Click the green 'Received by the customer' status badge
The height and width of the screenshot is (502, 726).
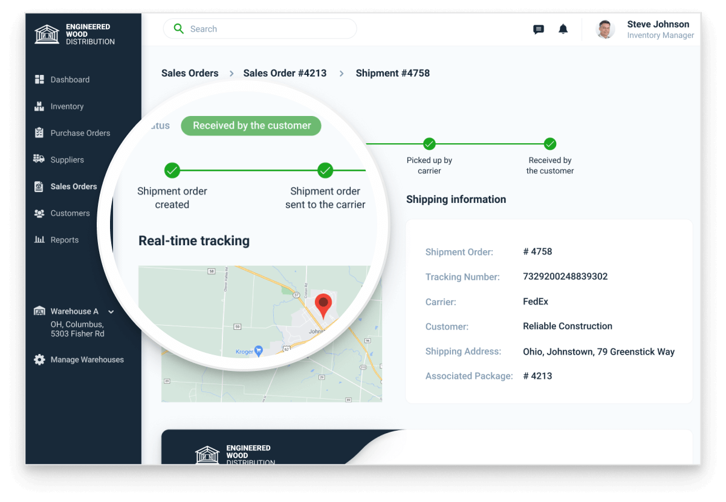tap(251, 126)
